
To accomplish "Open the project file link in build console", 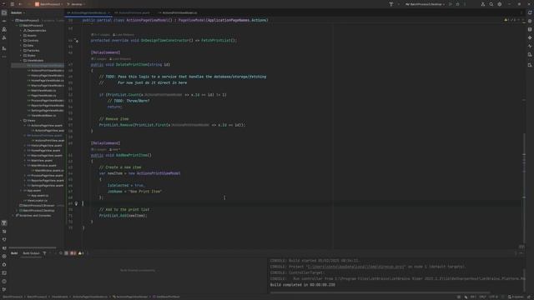I will [x=356, y=267].
